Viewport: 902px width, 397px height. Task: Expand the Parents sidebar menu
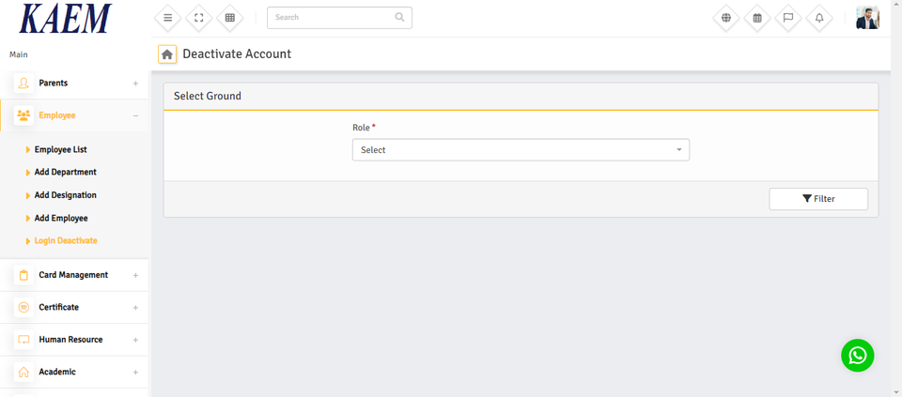coord(75,84)
